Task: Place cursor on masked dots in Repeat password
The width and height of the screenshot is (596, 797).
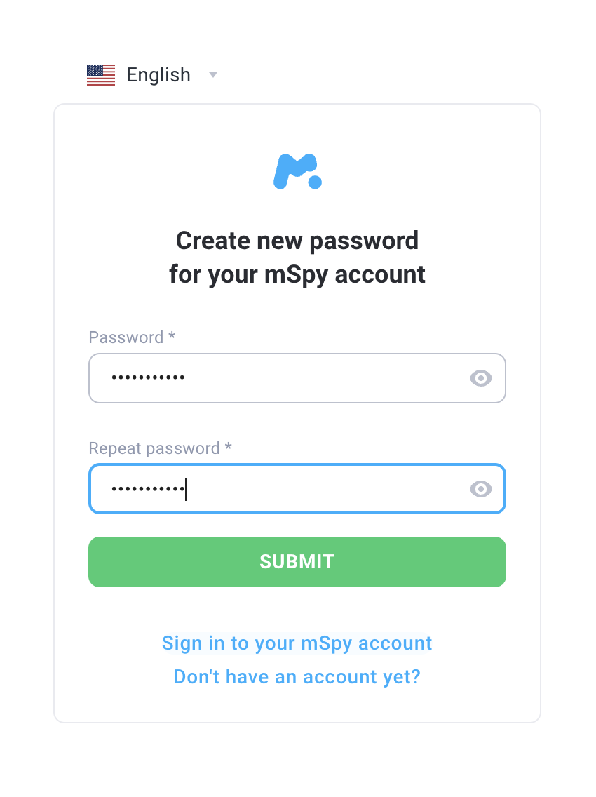Action: [148, 489]
